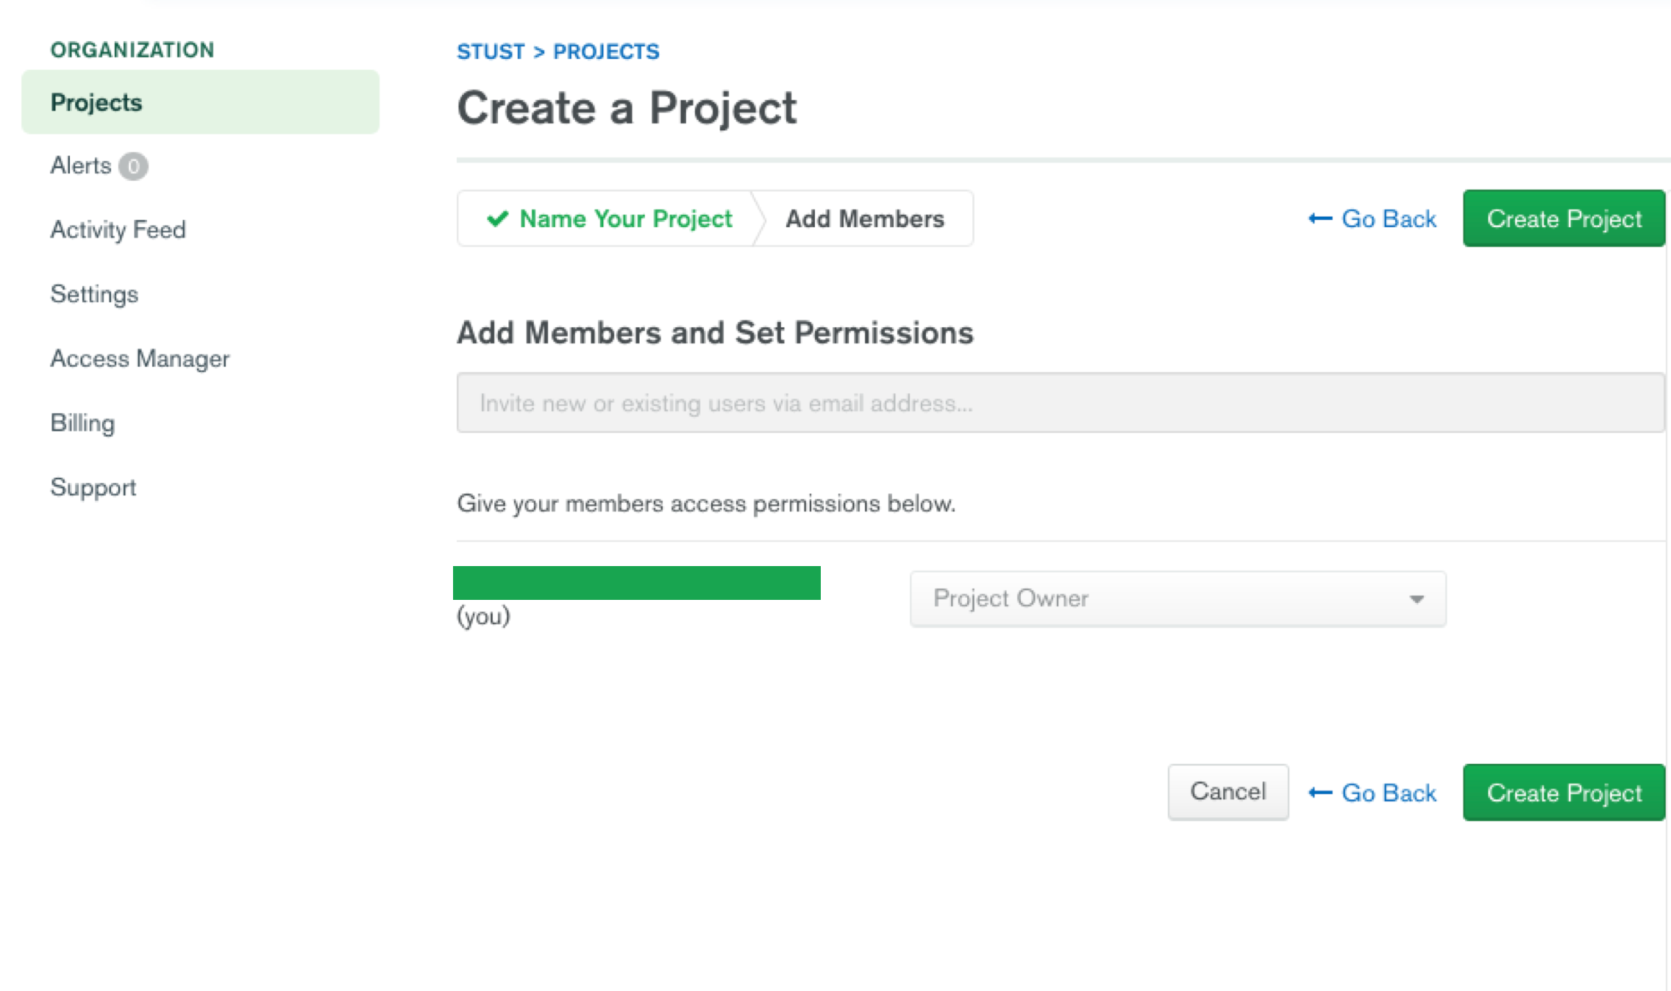Image resolution: width=1671 pixels, height=991 pixels.
Task: Go to Activity Feed
Action: (x=118, y=230)
